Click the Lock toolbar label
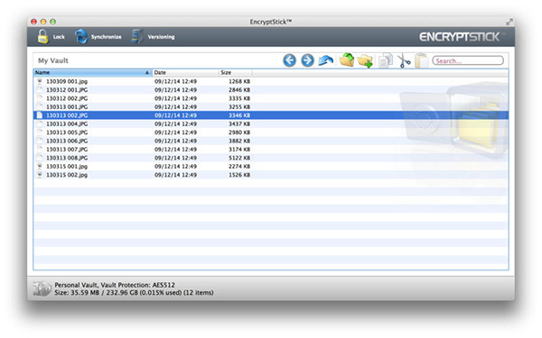The width and height of the screenshot is (542, 338). [x=59, y=37]
